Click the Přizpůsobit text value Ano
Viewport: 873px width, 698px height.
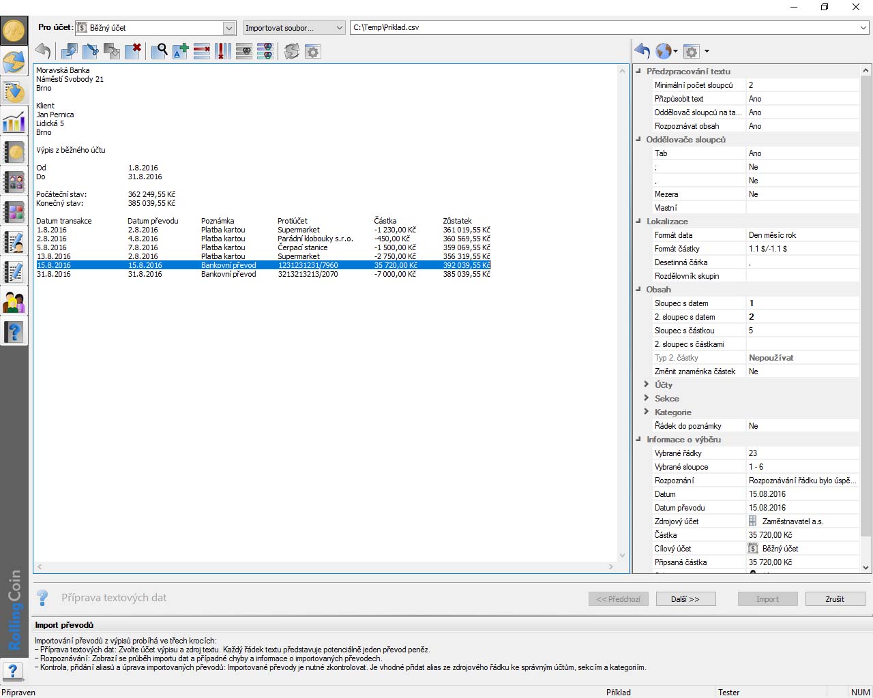[x=803, y=99]
